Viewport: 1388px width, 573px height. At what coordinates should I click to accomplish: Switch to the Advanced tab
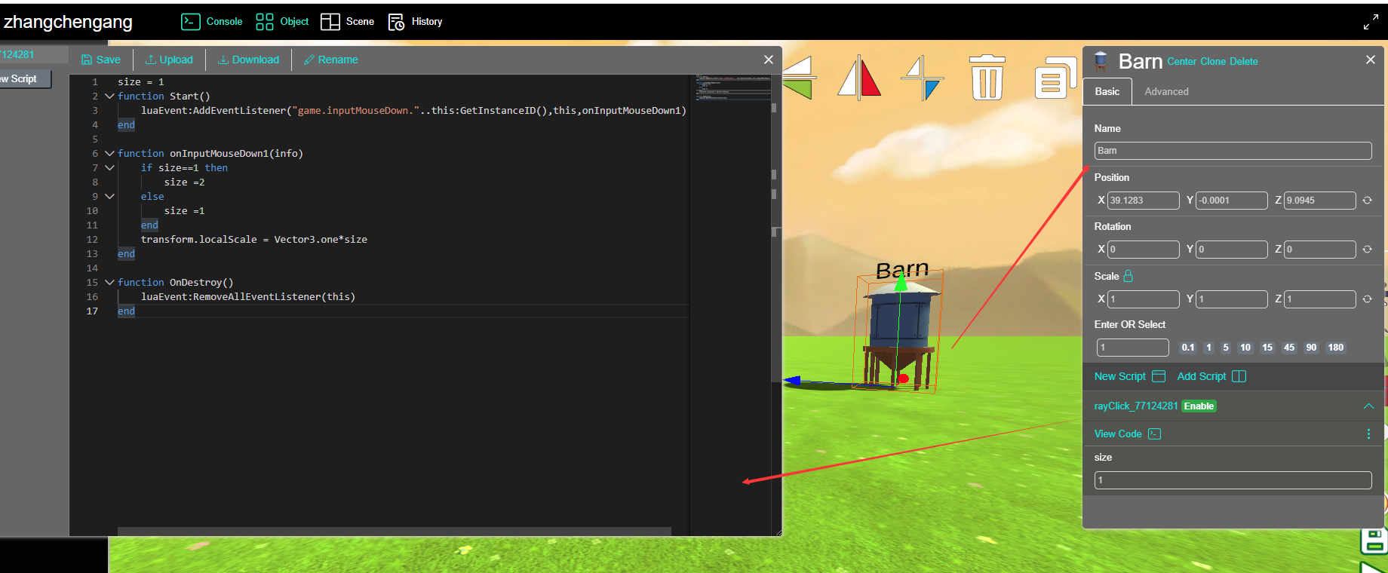1166,91
